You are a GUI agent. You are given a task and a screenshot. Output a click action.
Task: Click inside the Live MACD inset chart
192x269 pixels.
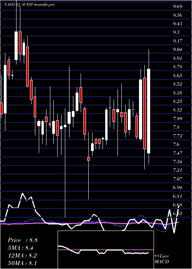pyautogui.click(x=106, y=250)
